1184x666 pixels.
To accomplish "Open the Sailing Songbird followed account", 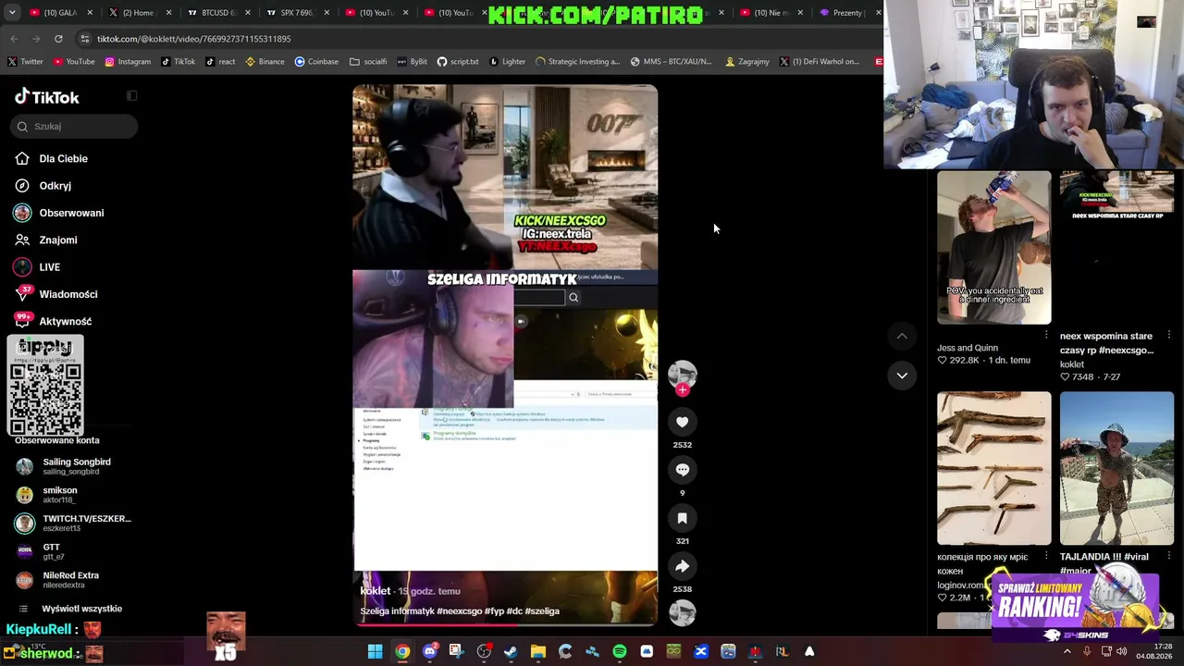I will pos(63,466).
